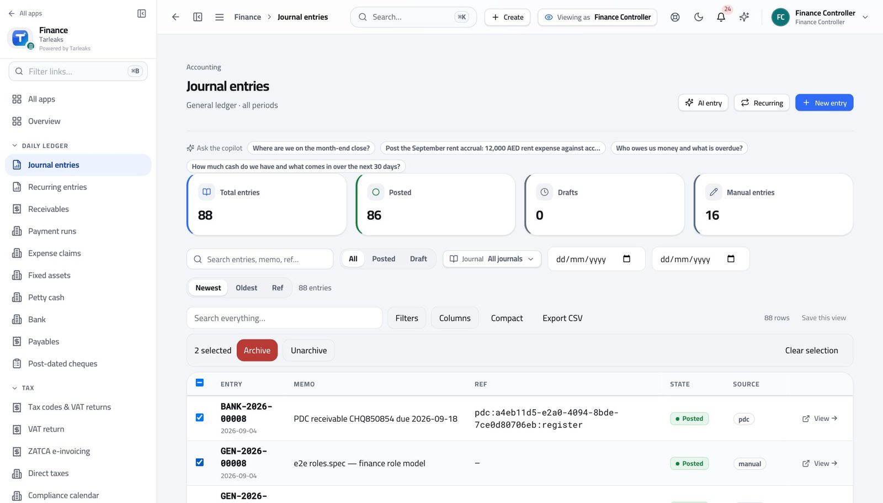Go to All apps in the sidebar list
Image resolution: width=883 pixels, height=503 pixels.
pyautogui.click(x=78, y=99)
